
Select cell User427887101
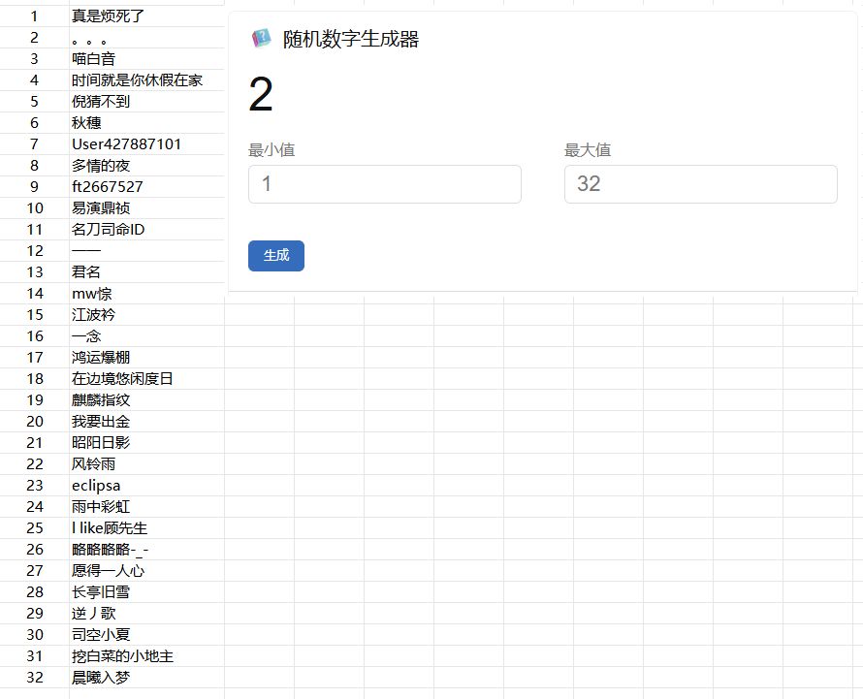coord(147,144)
